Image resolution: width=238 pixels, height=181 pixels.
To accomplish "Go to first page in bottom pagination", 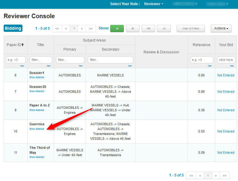I will [191, 176].
